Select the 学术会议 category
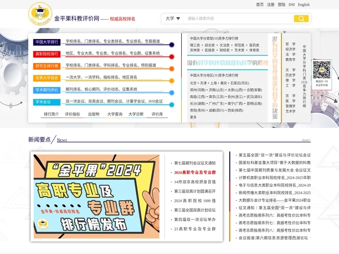The image size is (339, 254). tap(47, 102)
